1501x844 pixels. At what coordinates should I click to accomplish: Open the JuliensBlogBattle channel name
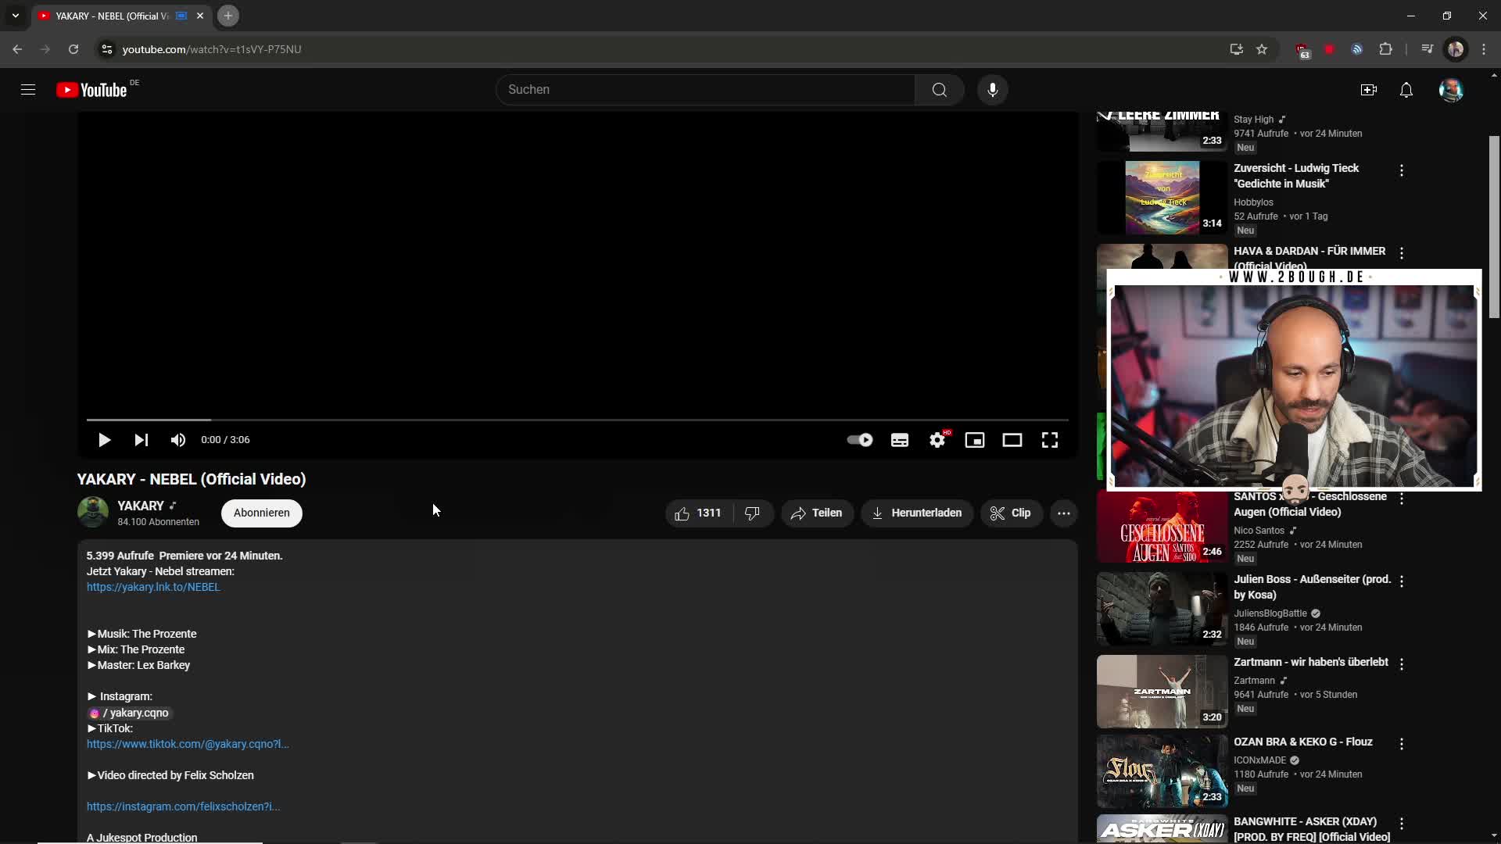click(1270, 613)
